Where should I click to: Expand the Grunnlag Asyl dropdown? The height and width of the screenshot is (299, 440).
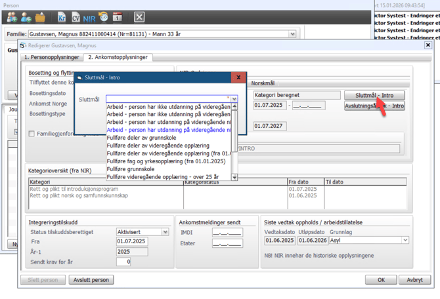click(x=405, y=241)
